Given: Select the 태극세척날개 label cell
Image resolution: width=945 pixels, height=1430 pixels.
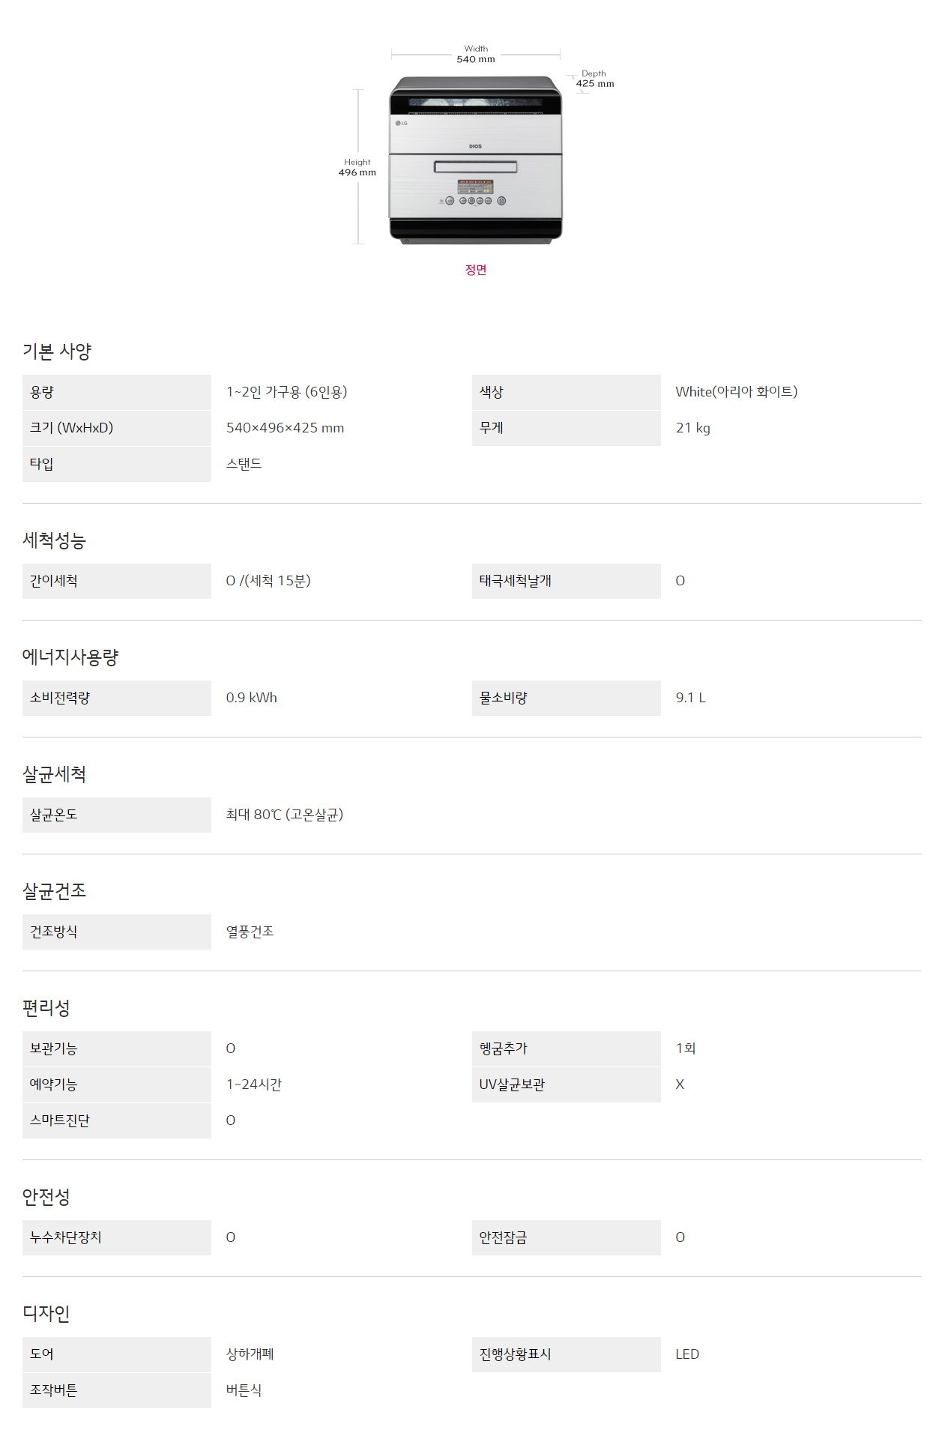Looking at the screenshot, I should (567, 581).
